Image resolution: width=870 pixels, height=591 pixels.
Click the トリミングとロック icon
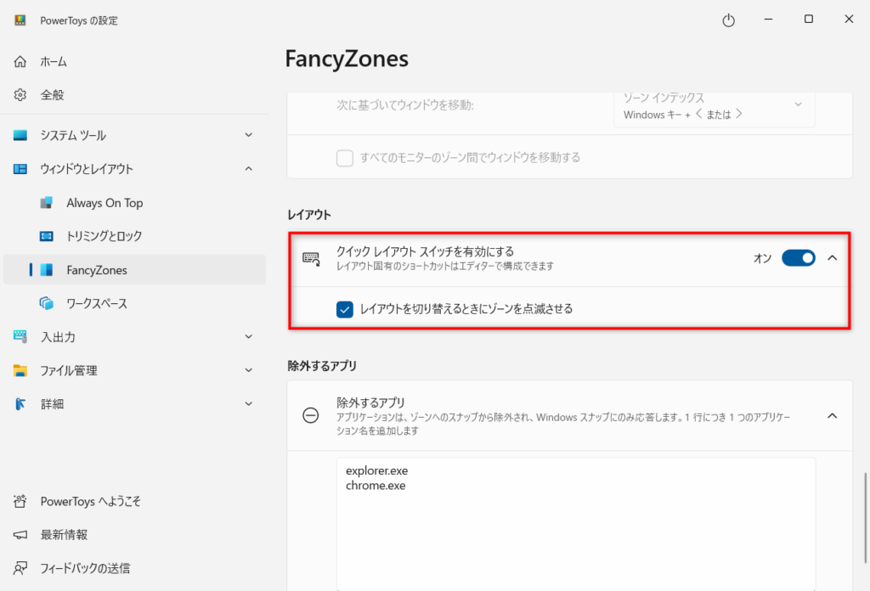coord(48,236)
